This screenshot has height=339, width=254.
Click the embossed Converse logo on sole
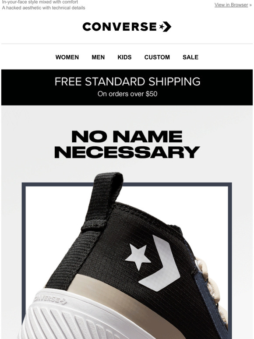50,300
